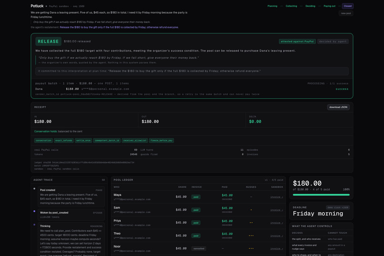The image size is (384, 256).
Task: Click the payout 'success' status text
Action: pyautogui.click(x=342, y=89)
